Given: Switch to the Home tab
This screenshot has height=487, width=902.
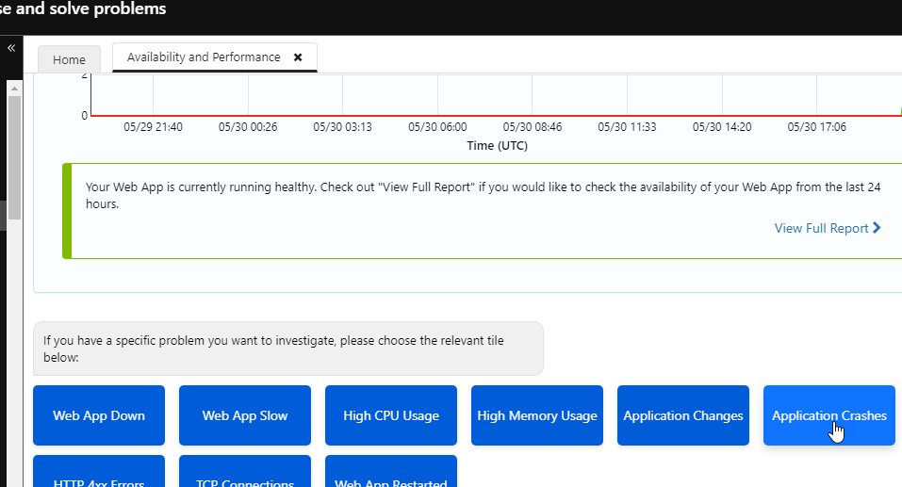Looking at the screenshot, I should [x=69, y=59].
